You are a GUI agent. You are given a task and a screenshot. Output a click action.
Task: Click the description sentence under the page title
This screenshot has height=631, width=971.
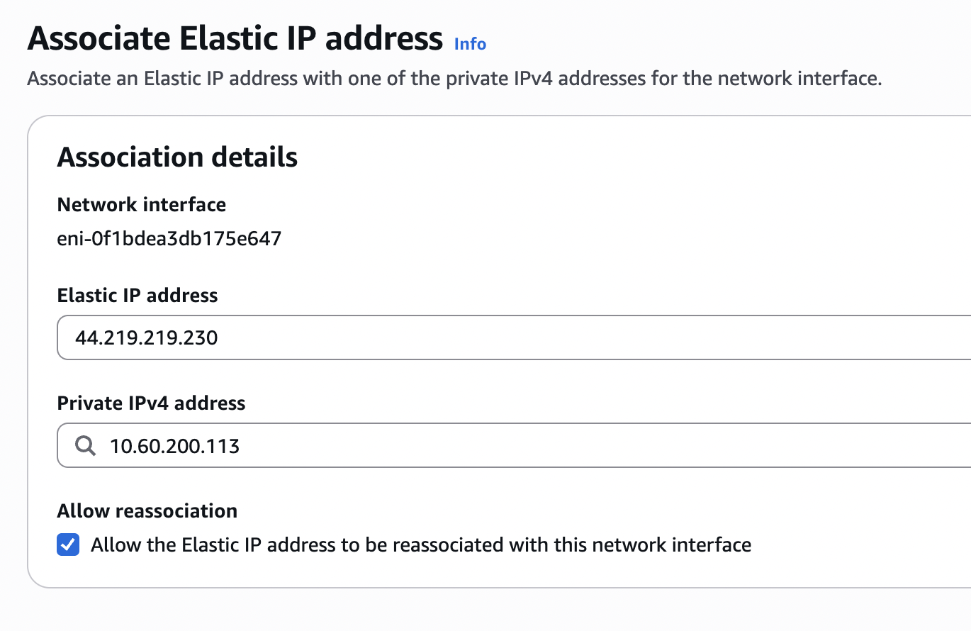pyautogui.click(x=454, y=78)
